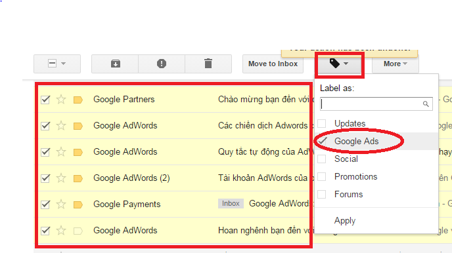Star the Google AdWords 'Các chiến dịch' email

click(x=61, y=126)
